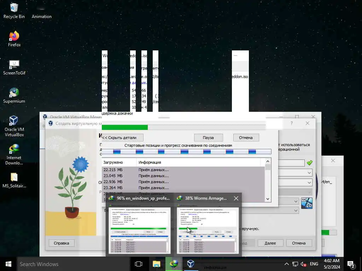
Task: Click the Загружено column header
Action: [119, 162]
